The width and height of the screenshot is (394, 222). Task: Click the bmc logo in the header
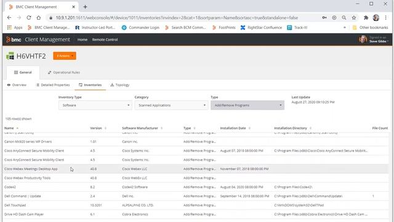click(x=14, y=39)
